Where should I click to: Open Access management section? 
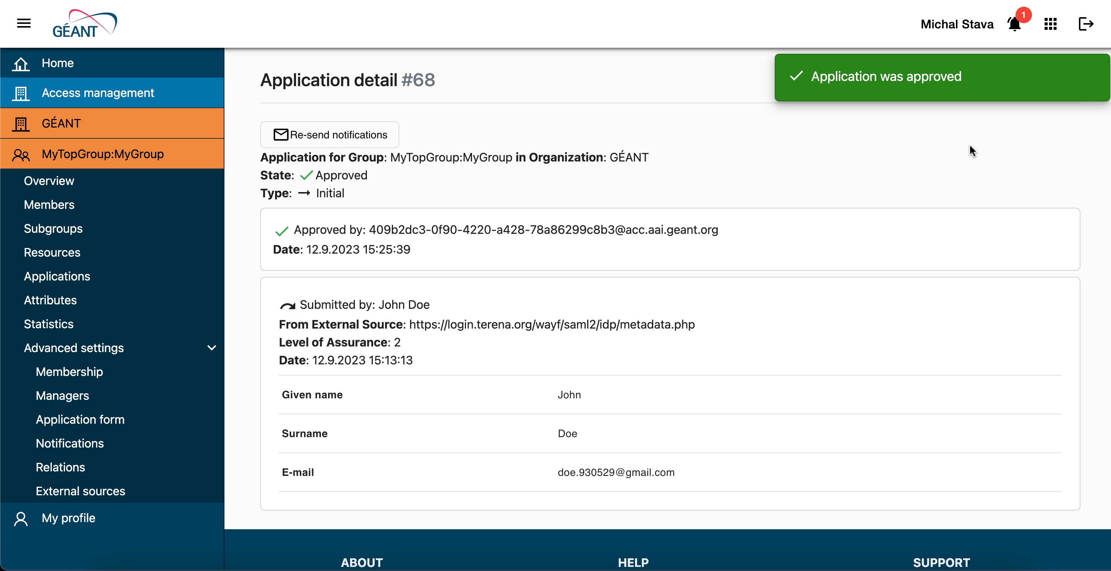112,93
